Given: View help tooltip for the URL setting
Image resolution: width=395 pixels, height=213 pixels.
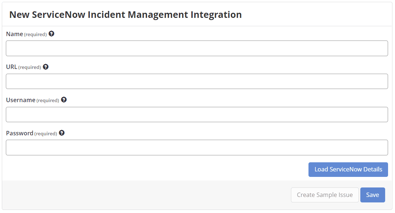Looking at the screenshot, I should click(46, 67).
